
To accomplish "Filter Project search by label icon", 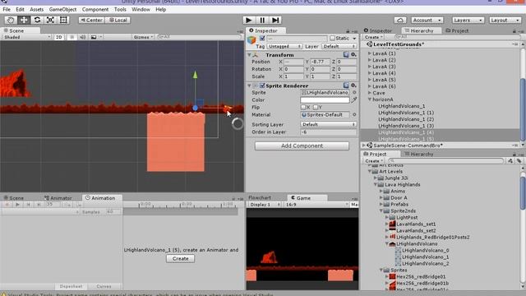I will pyautogui.click(x=519, y=161).
